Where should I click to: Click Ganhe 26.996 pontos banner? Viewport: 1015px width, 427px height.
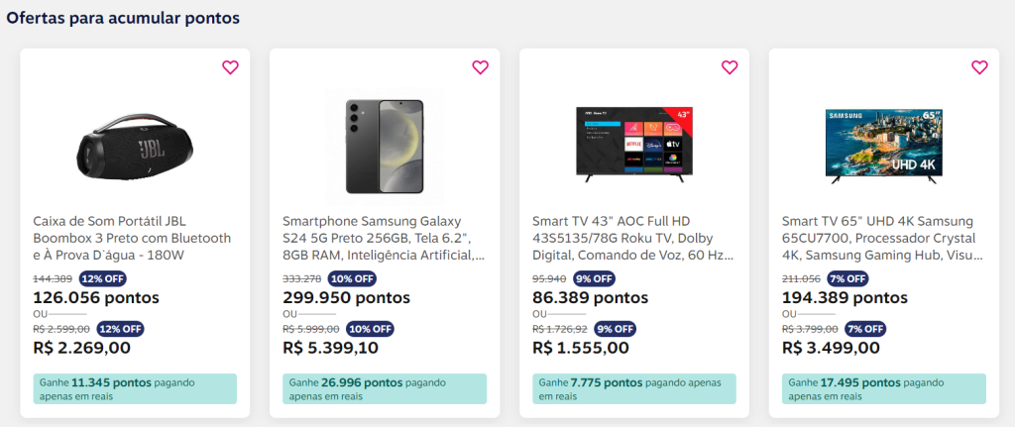[385, 388]
